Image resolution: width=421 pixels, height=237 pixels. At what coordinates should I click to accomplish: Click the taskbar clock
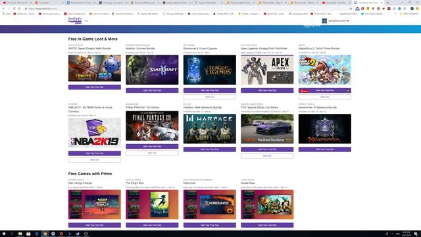point(407,234)
